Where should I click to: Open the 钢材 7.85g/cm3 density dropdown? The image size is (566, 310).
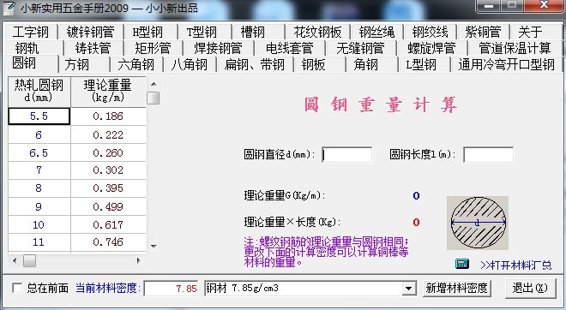[408, 289]
